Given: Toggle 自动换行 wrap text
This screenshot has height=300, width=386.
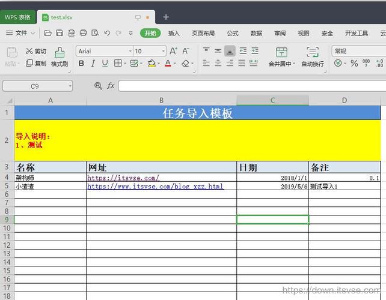Looking at the screenshot, I should [x=313, y=57].
